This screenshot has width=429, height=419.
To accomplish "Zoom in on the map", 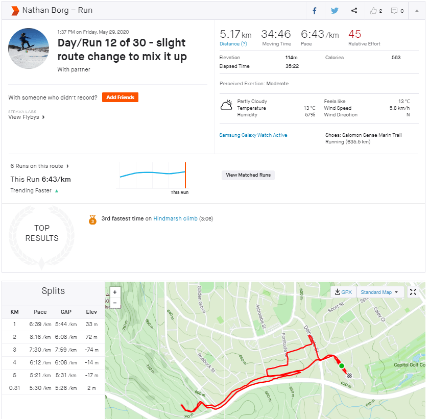I will (x=115, y=292).
